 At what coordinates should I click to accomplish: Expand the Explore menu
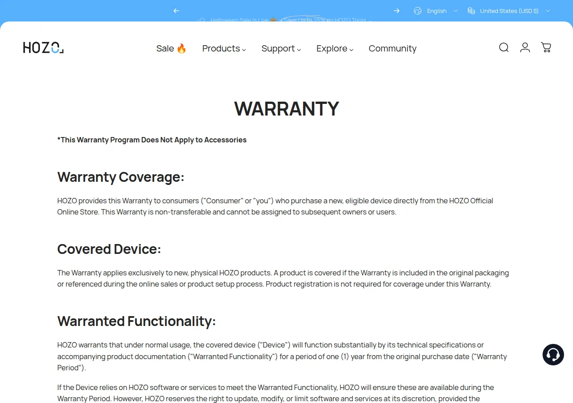pyautogui.click(x=335, y=48)
